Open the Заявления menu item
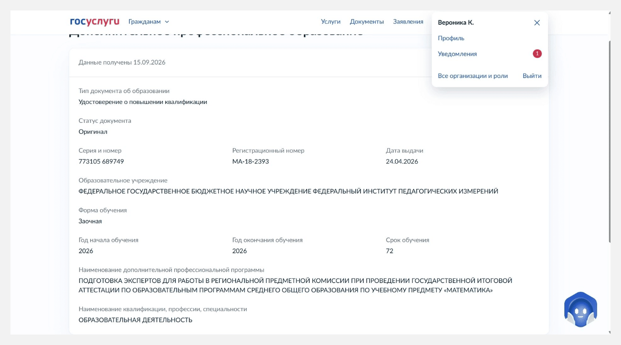 [408, 22]
